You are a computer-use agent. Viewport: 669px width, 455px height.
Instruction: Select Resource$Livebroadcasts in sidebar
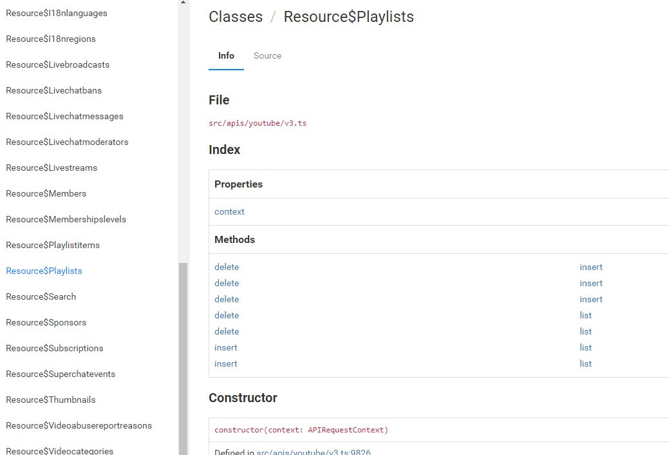[58, 64]
